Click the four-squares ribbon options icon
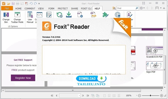This screenshot has width=168, height=99. [x=143, y=3]
